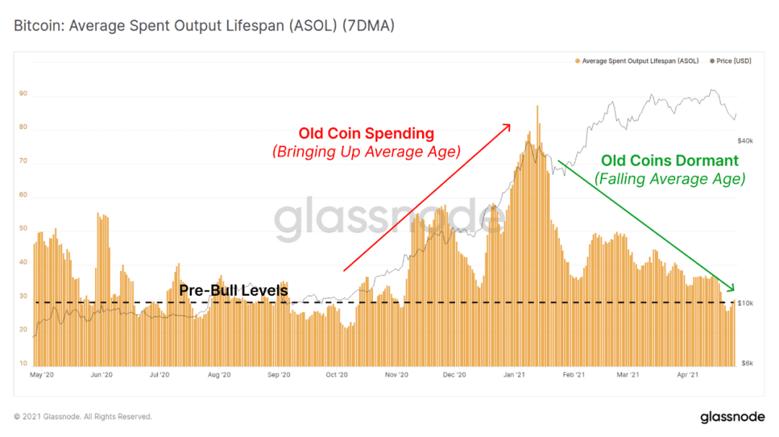Click the orange ASOL legend dot
Viewport: 779px width, 437px height.
pyautogui.click(x=577, y=61)
